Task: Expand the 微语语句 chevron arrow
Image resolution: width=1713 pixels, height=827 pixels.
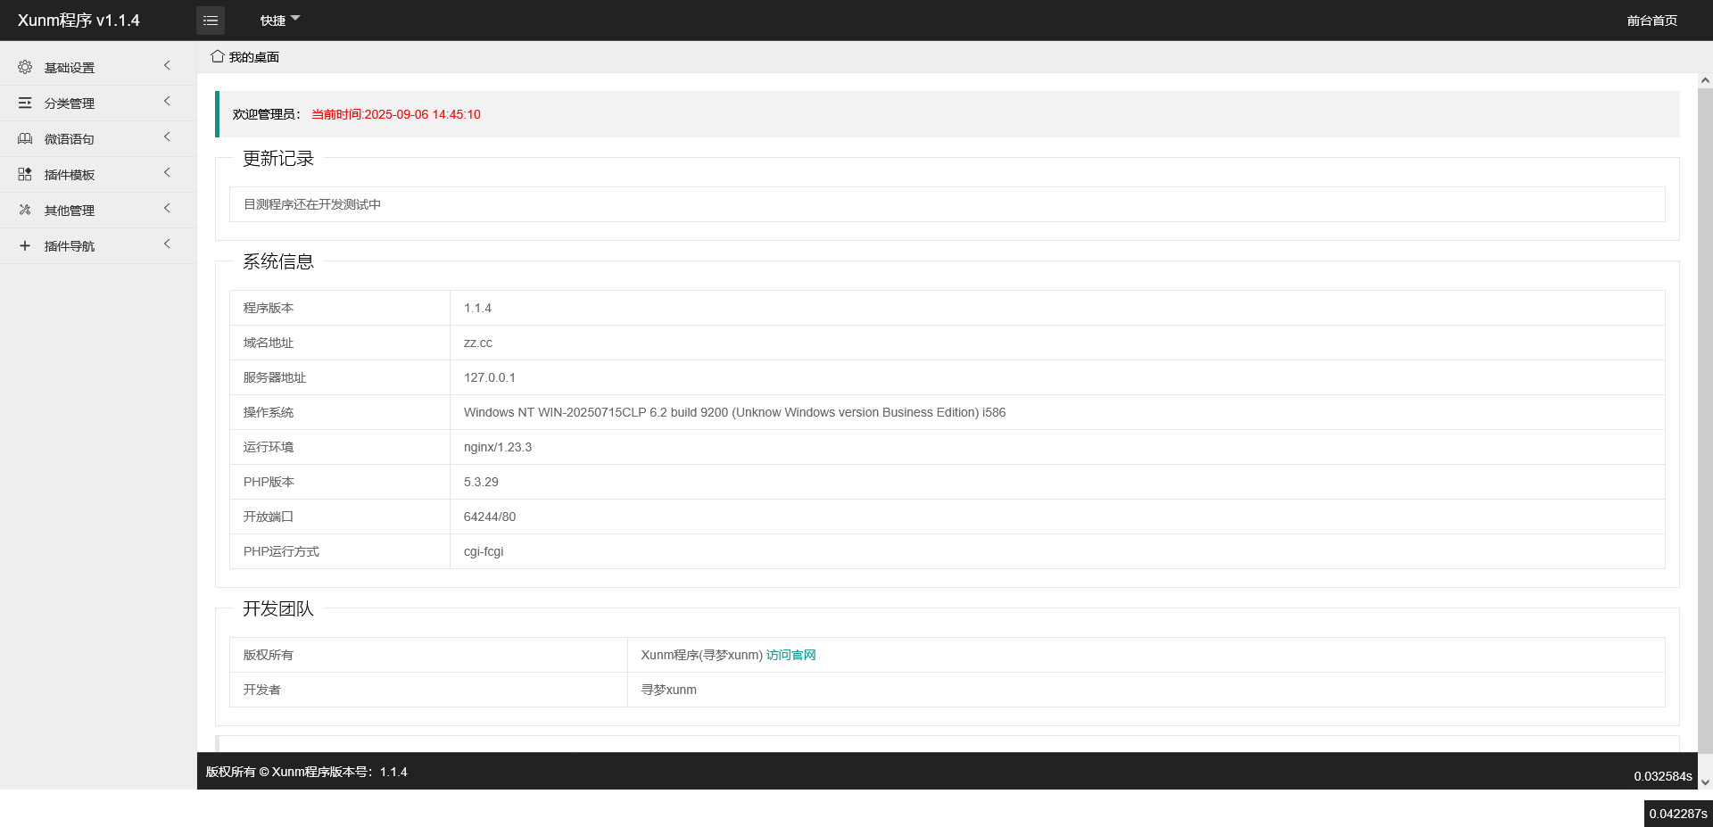Action: (167, 137)
